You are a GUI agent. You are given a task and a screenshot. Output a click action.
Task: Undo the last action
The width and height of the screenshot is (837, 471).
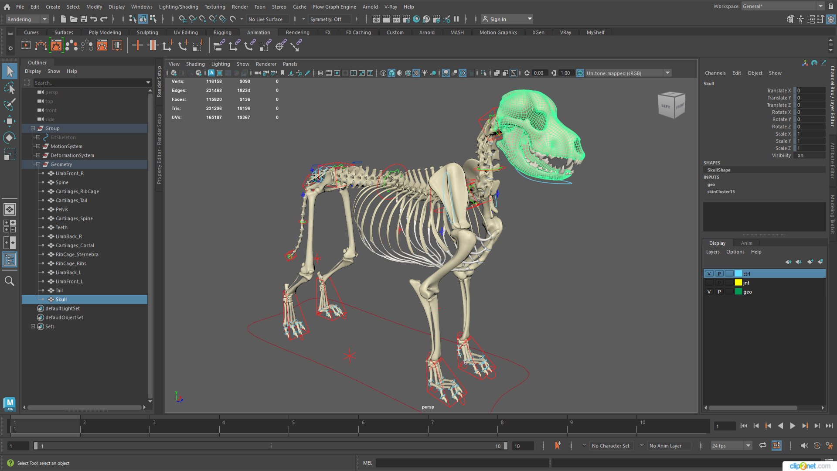click(94, 19)
